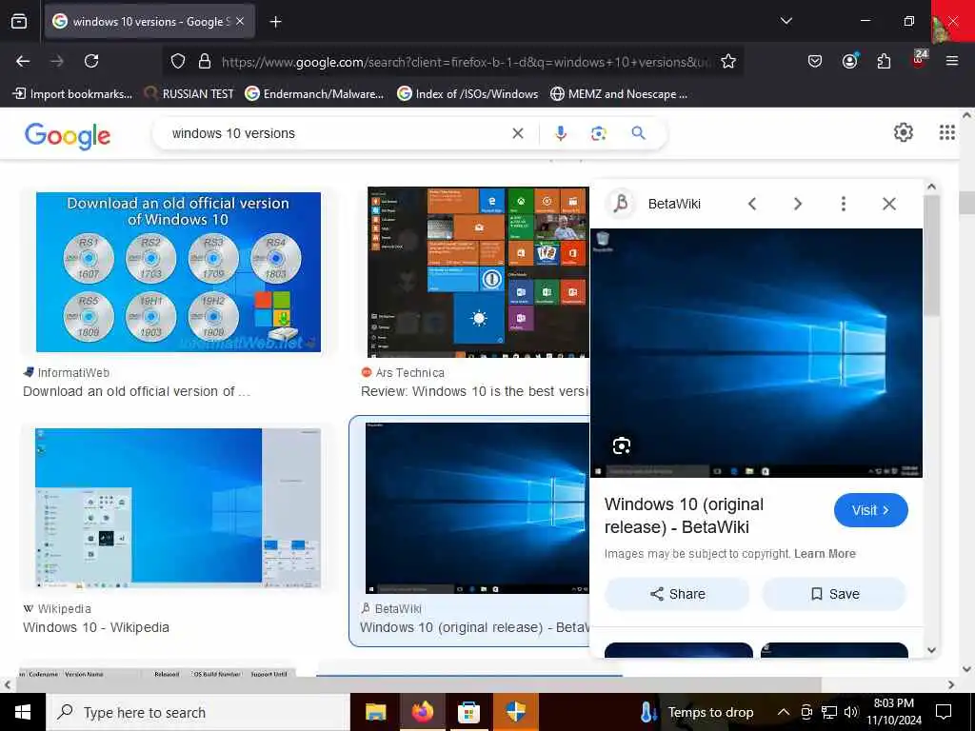Click the large BetaWiki preview image

(756, 353)
